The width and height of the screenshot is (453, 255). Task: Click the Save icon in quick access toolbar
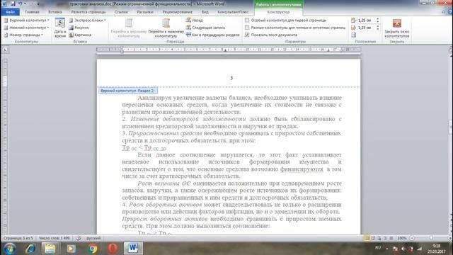tap(13, 4)
